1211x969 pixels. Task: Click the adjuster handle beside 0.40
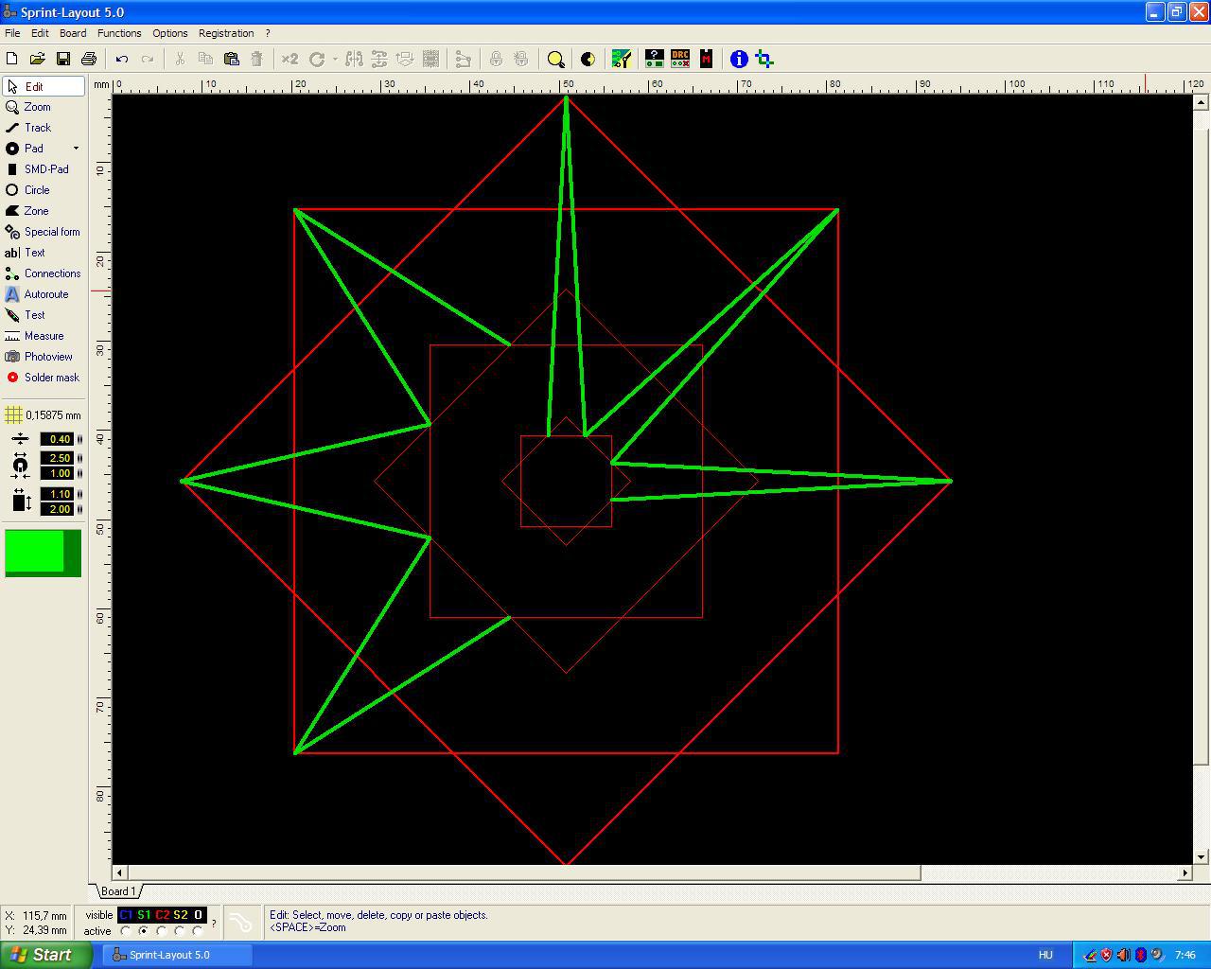coord(79,439)
